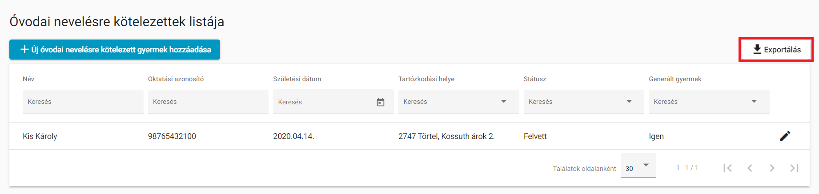
Task: Click the Név column header
Action: [x=28, y=79]
